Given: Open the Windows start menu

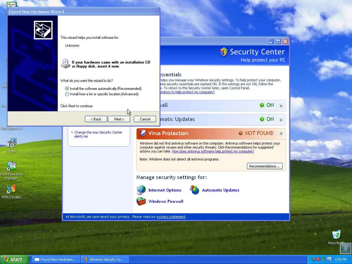Looking at the screenshot, I should point(15,259).
